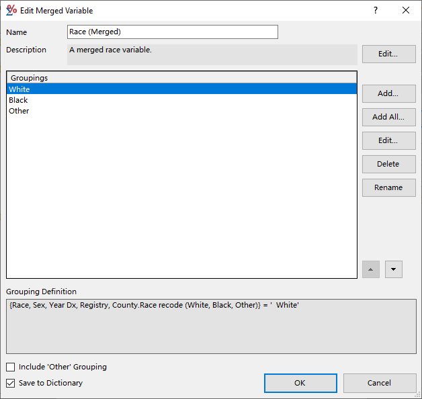Confirm with the OK button
This screenshot has height=399, width=422.
tap(300, 383)
